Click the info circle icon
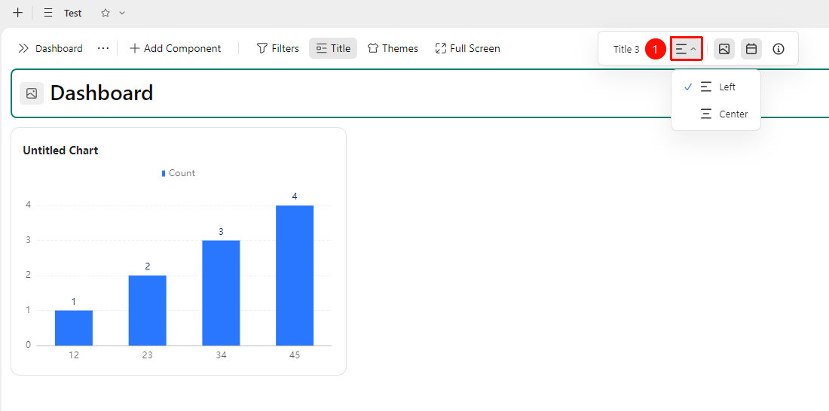This screenshot has height=411, width=829. tap(779, 49)
